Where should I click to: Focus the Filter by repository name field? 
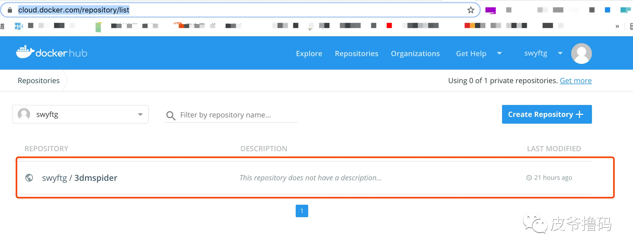pos(231,115)
